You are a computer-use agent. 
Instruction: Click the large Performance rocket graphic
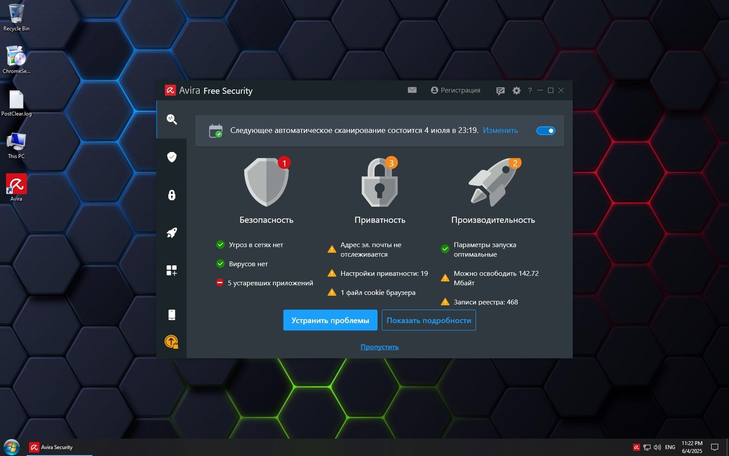[493, 182]
